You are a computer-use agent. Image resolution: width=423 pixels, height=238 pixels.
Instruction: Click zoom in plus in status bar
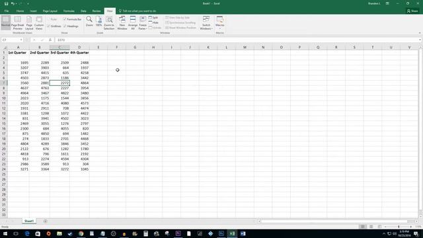[x=411, y=227]
